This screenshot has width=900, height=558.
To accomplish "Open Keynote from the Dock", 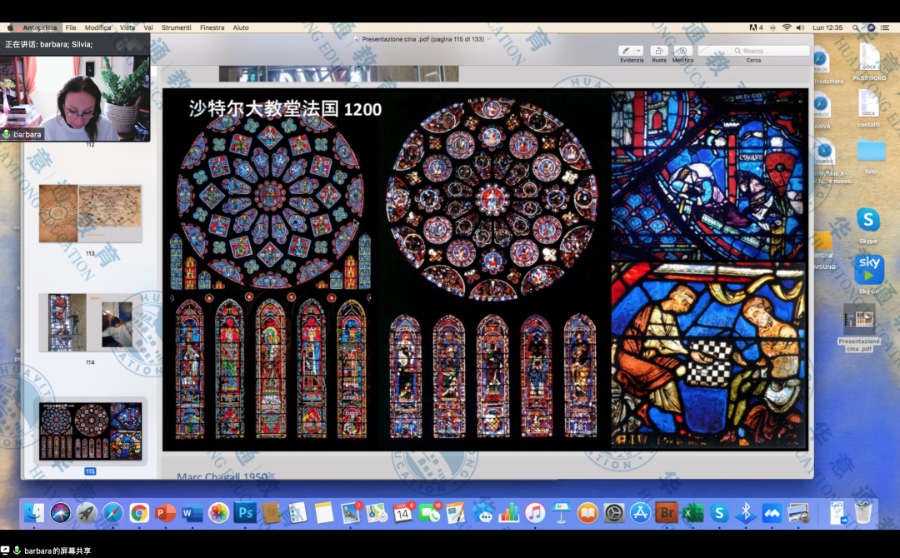I will (x=562, y=513).
